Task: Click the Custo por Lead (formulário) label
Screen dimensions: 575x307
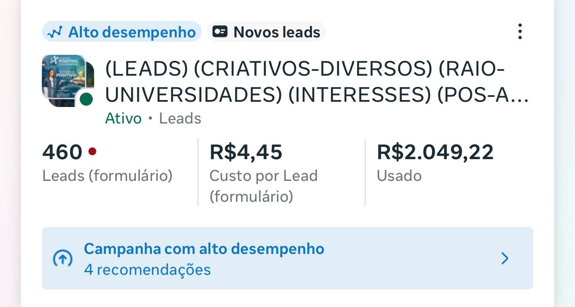Action: coord(263,186)
